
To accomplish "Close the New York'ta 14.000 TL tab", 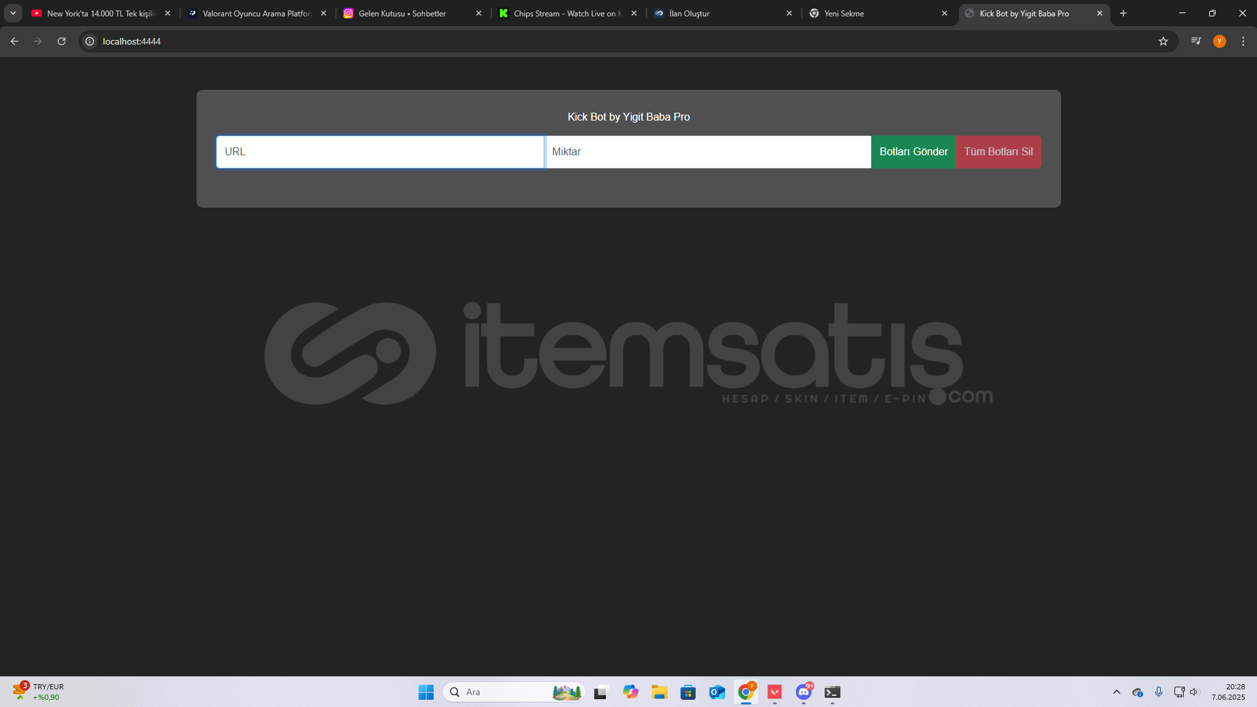I will [168, 13].
